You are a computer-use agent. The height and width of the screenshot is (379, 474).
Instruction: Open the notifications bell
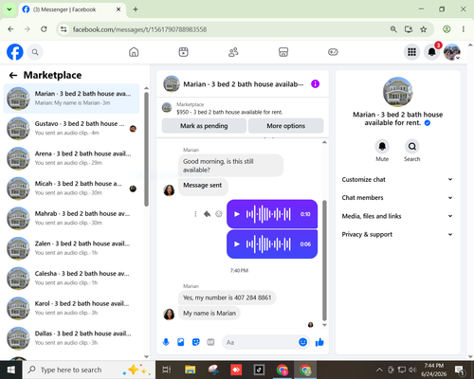point(432,52)
